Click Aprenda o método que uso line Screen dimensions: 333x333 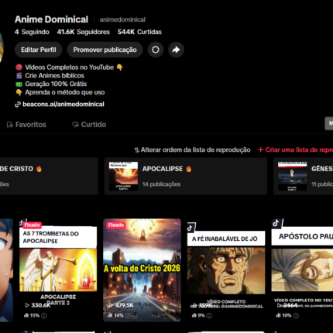click(60, 92)
